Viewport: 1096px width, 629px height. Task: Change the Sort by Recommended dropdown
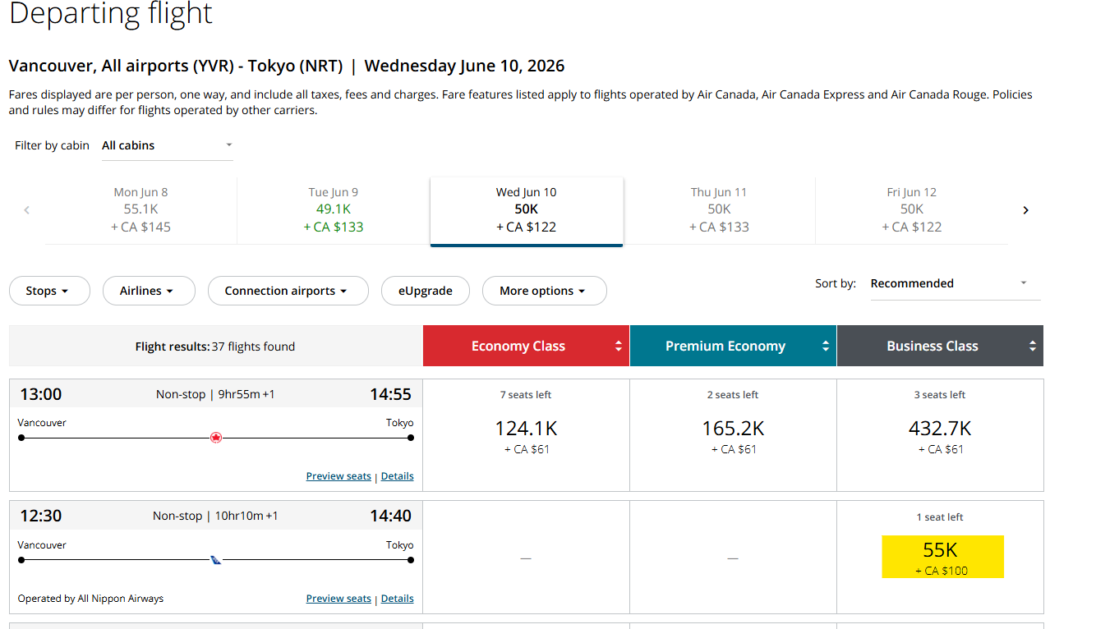point(956,283)
